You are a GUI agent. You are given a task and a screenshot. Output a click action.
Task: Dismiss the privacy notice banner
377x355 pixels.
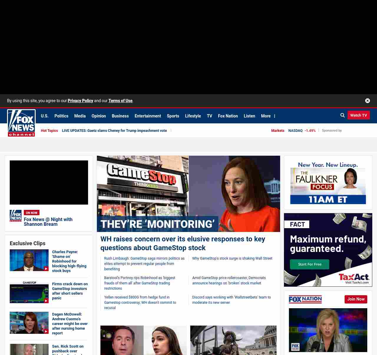[367, 101]
